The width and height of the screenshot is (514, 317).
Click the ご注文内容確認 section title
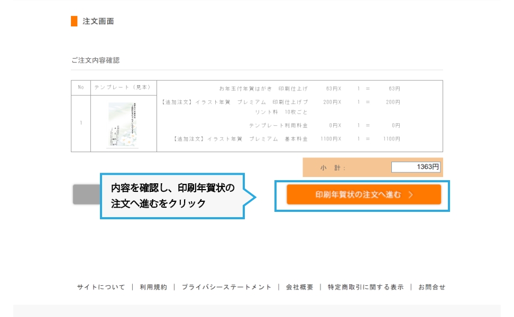(x=95, y=60)
